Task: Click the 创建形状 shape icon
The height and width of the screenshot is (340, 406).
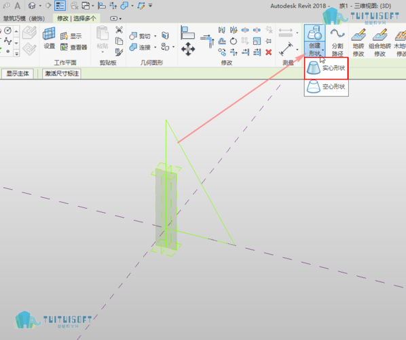Action: tap(314, 33)
